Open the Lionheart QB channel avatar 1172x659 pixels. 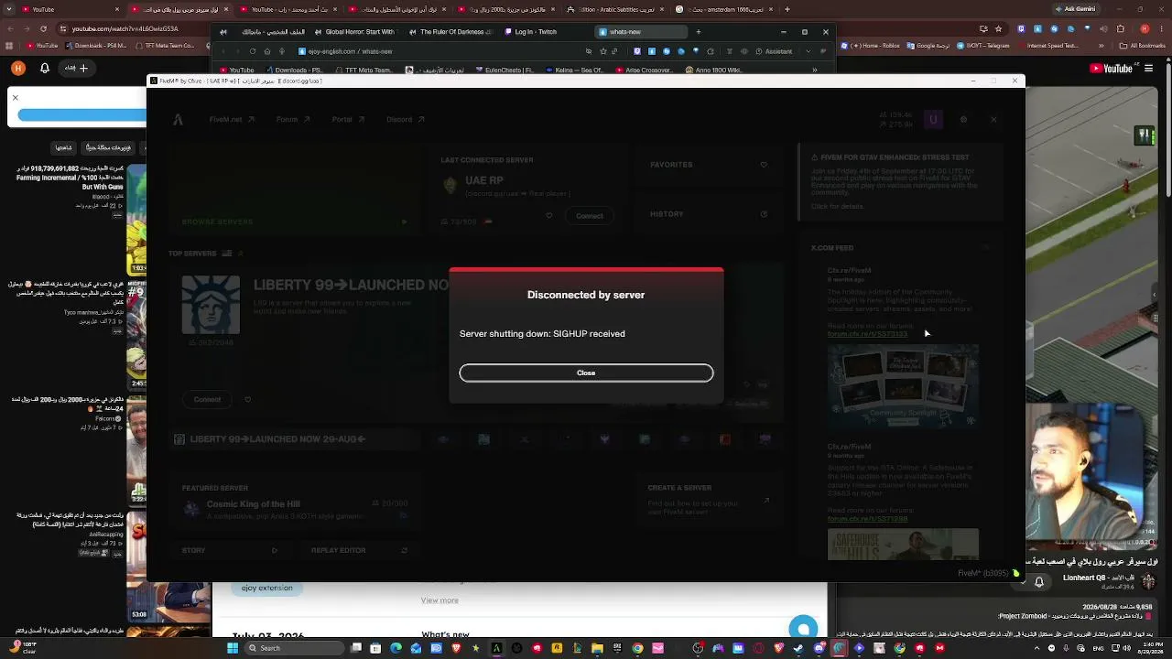point(1148,582)
